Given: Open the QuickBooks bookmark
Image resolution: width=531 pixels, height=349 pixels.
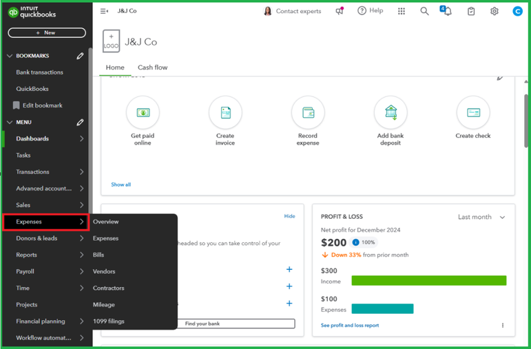Looking at the screenshot, I should tap(32, 89).
